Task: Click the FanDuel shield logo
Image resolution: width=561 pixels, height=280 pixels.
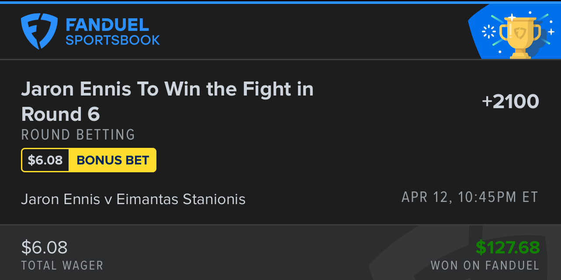Action: point(39,31)
